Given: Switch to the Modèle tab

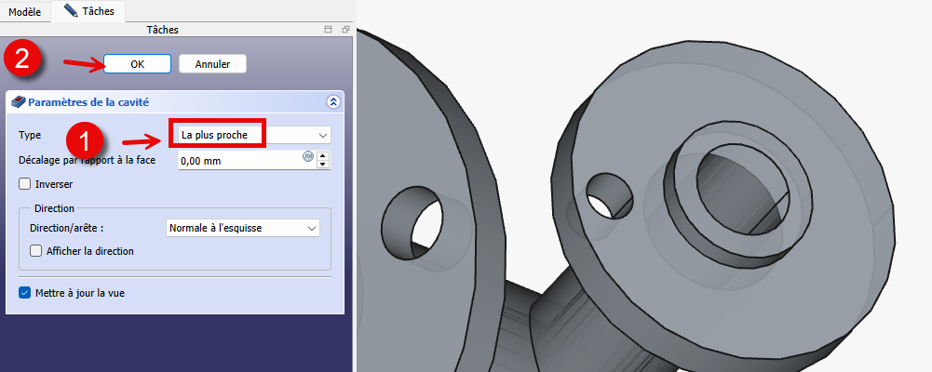Looking at the screenshot, I should tap(24, 10).
